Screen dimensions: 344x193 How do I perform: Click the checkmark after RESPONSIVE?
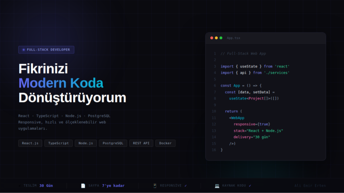(x=186, y=186)
